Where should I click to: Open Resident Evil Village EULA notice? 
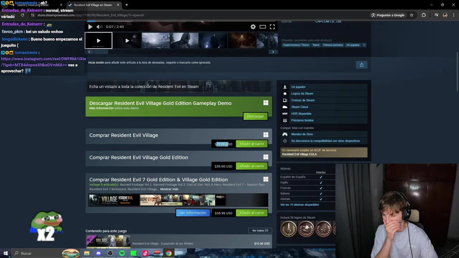tap(324, 152)
